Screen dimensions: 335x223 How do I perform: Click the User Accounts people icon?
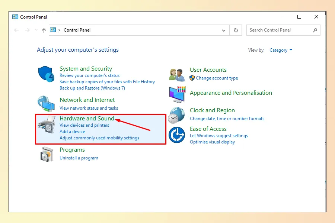coord(177,74)
